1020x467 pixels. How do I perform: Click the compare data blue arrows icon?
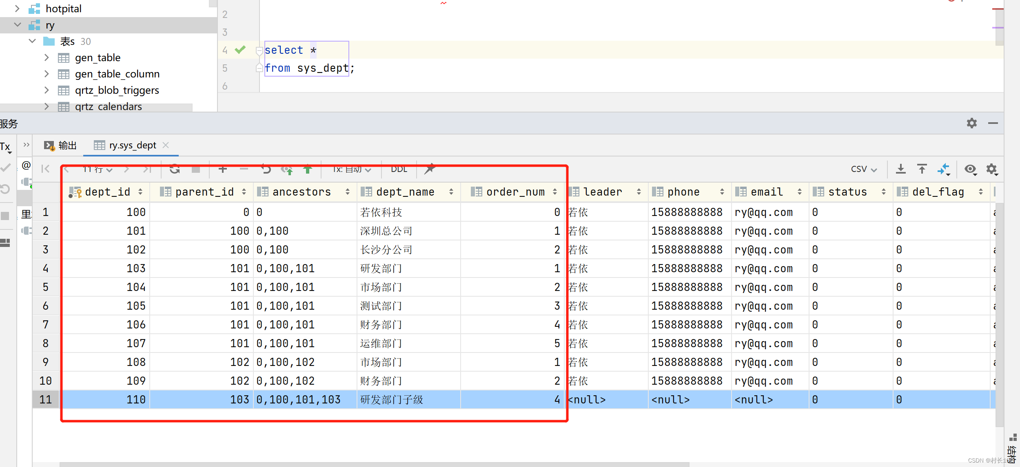(944, 169)
